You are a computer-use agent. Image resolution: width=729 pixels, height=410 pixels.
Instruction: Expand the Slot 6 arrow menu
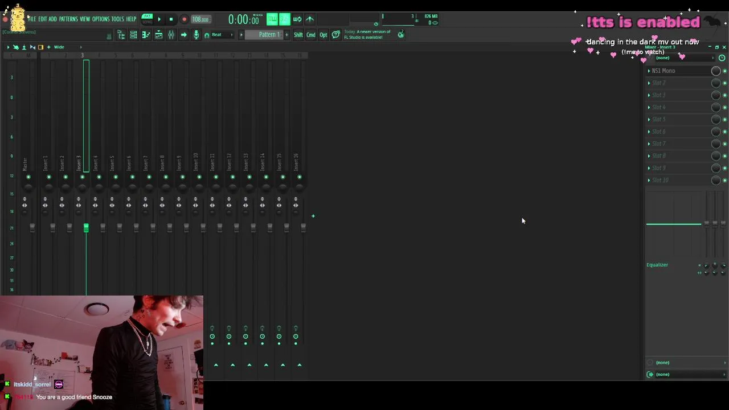click(649, 132)
